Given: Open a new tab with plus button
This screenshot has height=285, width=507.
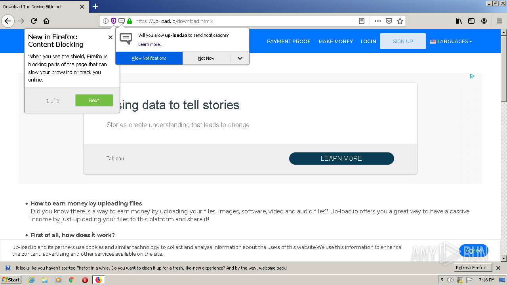Looking at the screenshot, I should click(x=95, y=6).
